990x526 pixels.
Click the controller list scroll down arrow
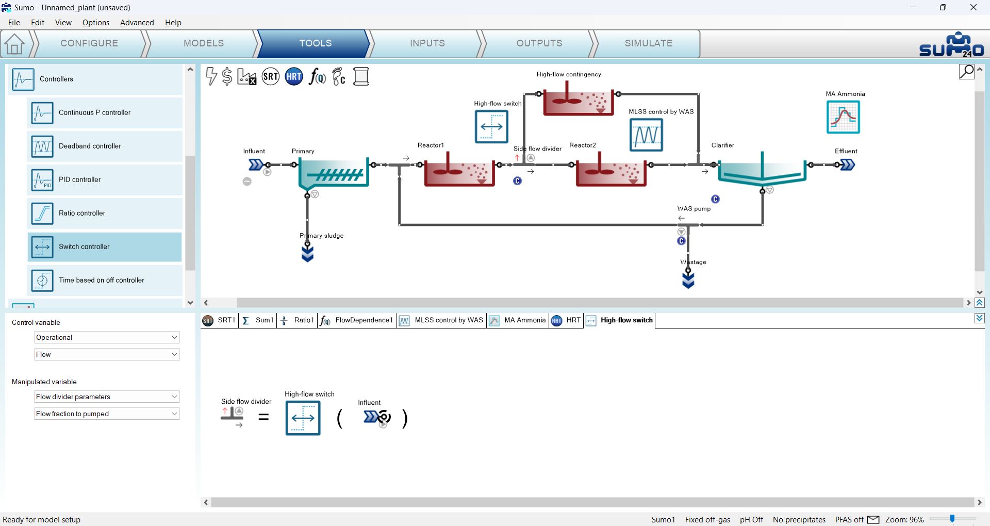click(x=190, y=303)
